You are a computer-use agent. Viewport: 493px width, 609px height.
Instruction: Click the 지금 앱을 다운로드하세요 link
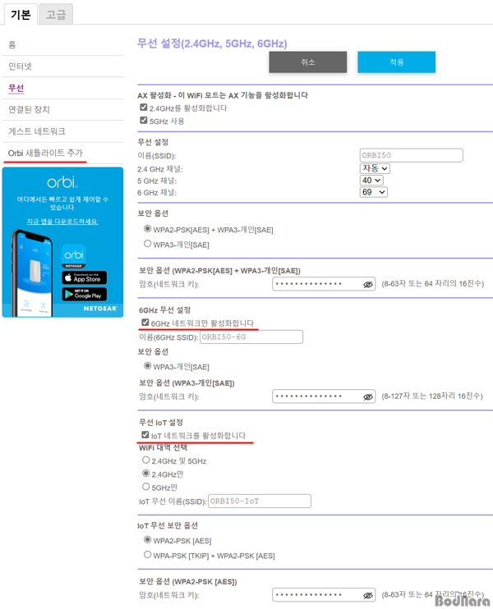click(62, 222)
